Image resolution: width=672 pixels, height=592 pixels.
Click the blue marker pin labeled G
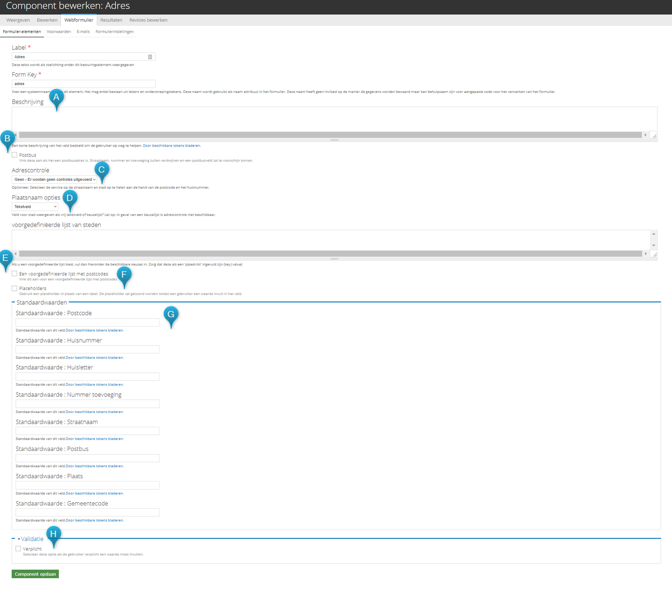(x=171, y=315)
